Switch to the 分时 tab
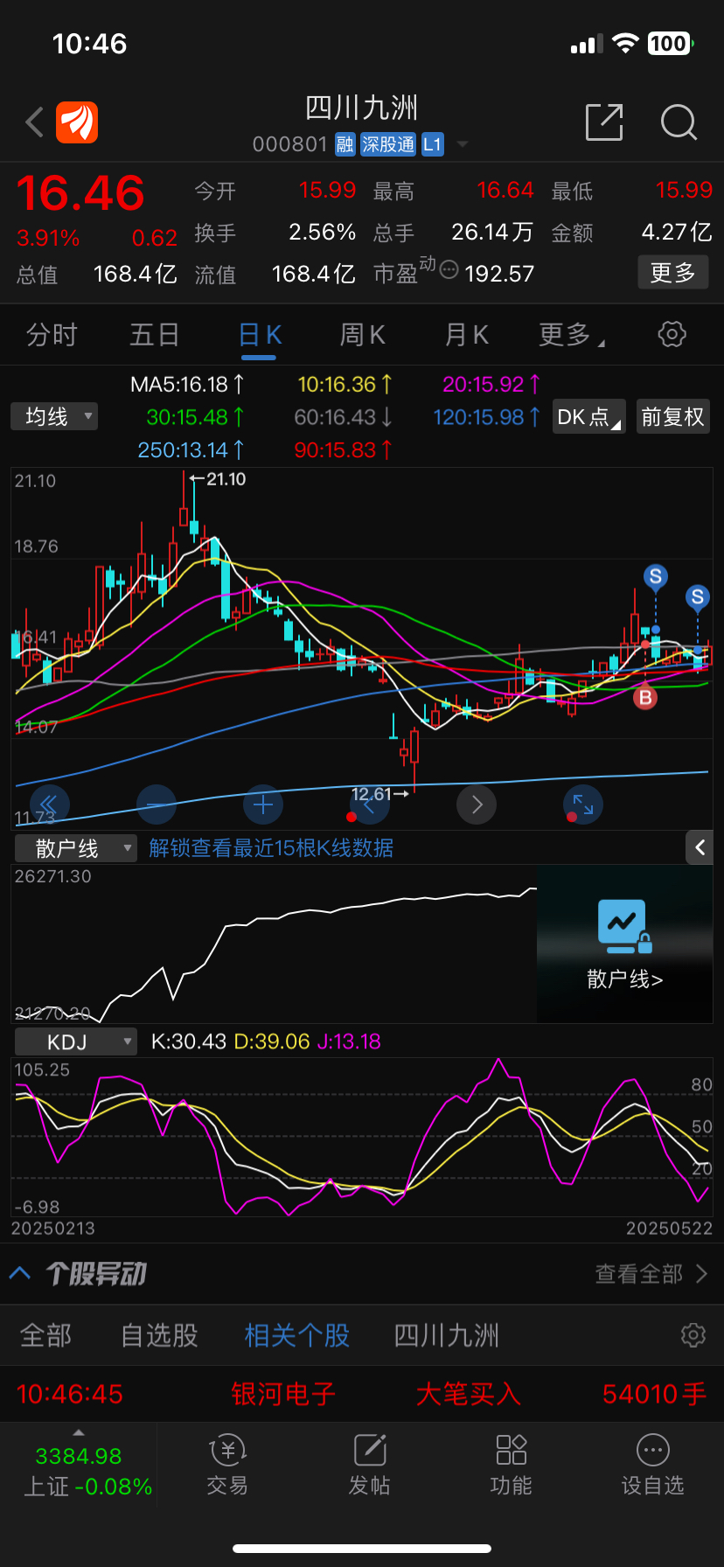 point(52,335)
